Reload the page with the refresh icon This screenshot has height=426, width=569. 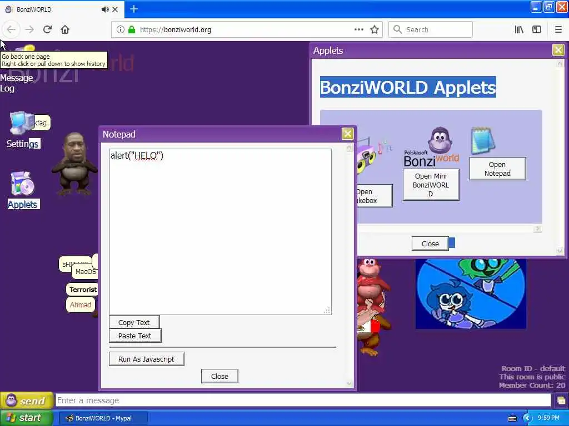tap(47, 29)
